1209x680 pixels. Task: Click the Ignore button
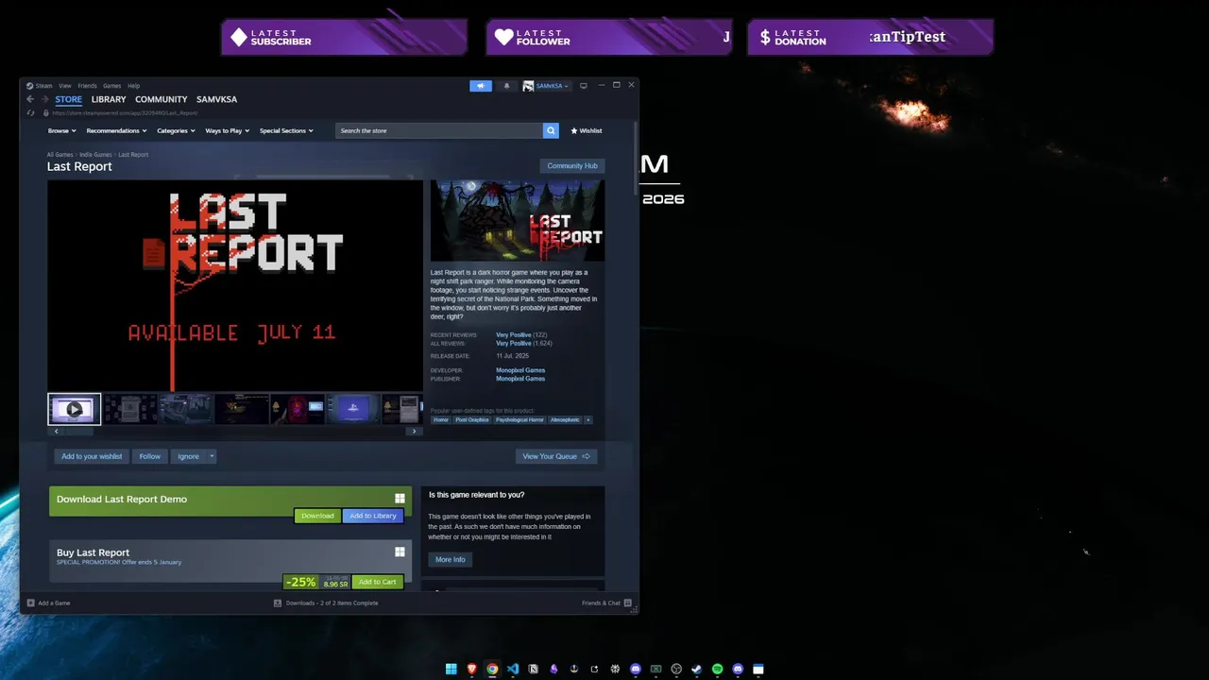(x=189, y=456)
